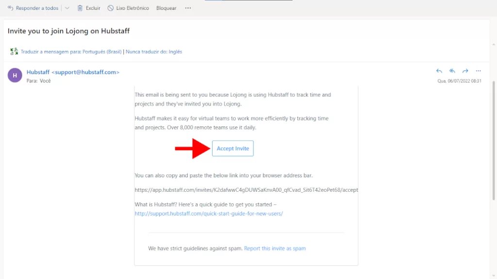Click the message vertical scrollbar

[494, 140]
